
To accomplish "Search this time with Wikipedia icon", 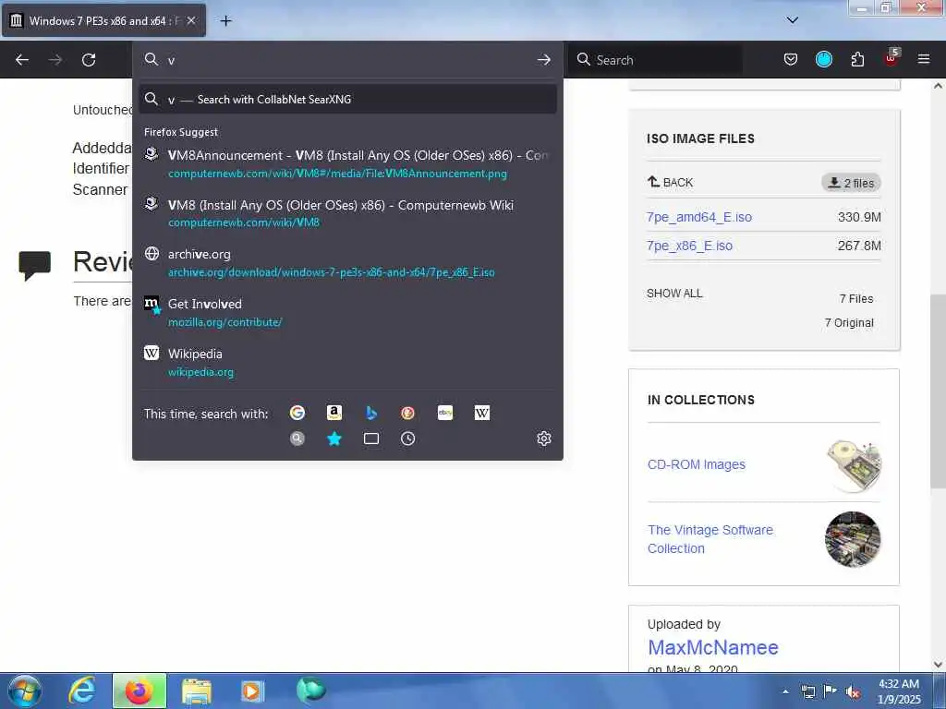I will [x=482, y=413].
